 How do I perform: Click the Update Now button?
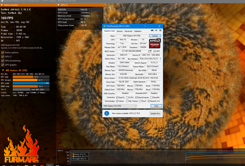(x=155, y=114)
